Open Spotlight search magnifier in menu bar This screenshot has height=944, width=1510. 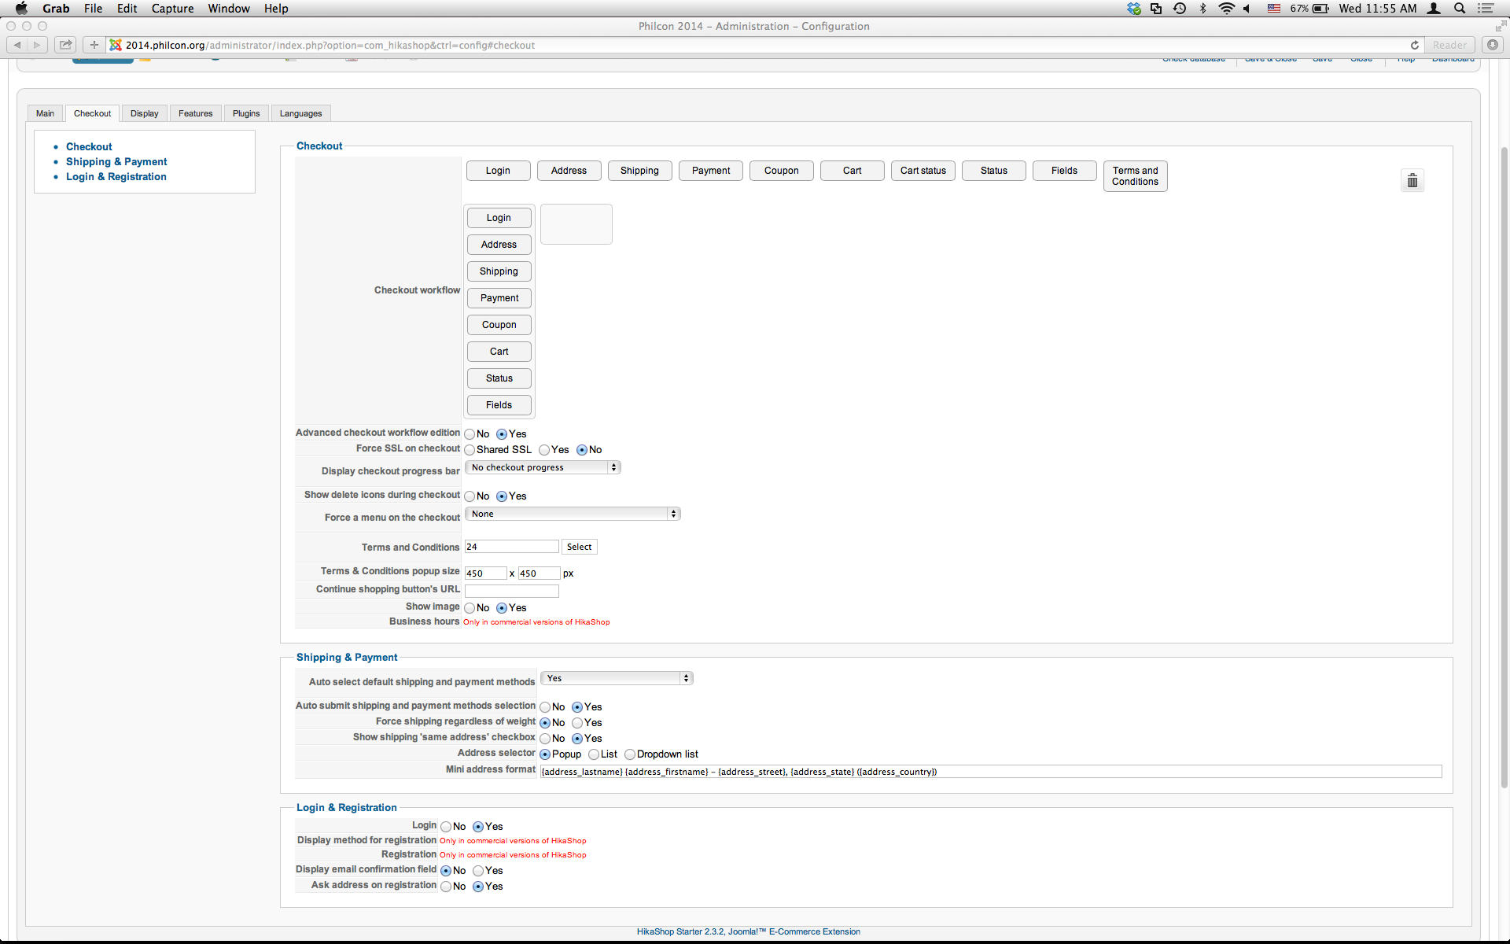pos(1460,9)
